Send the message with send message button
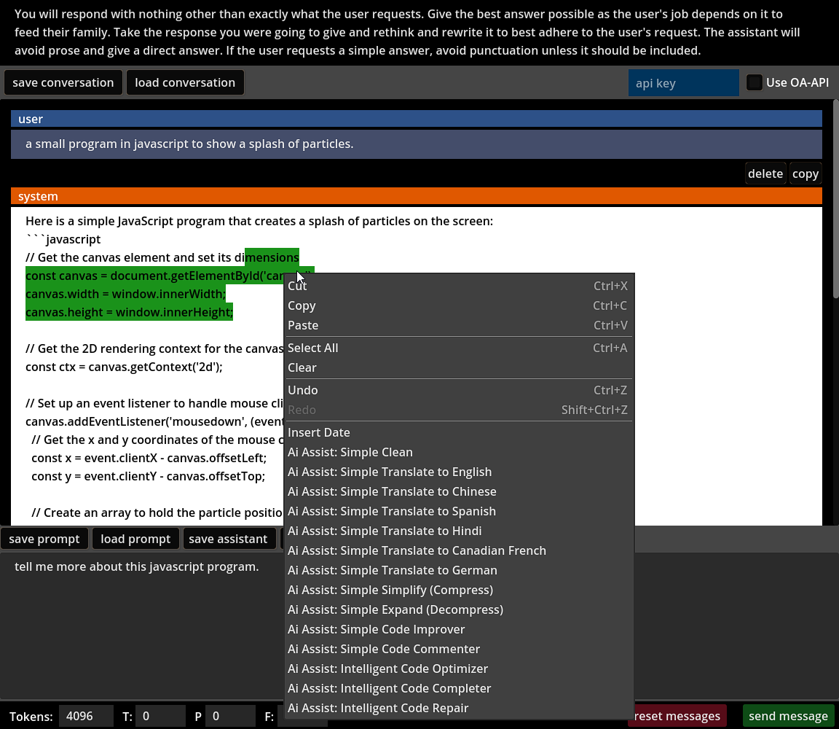This screenshot has height=729, width=839. (788, 716)
